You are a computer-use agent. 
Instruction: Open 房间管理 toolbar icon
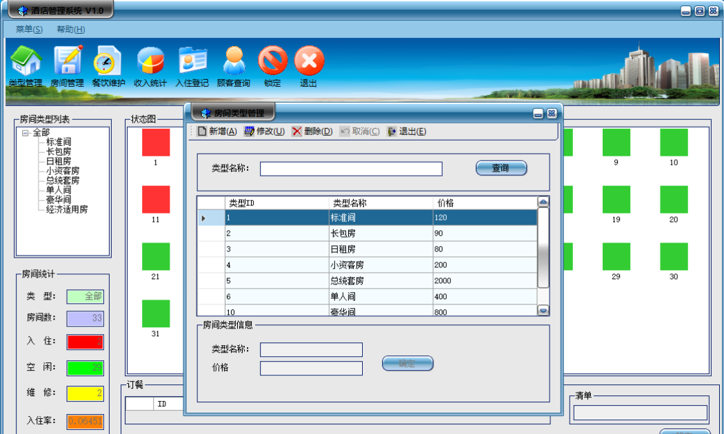68,65
